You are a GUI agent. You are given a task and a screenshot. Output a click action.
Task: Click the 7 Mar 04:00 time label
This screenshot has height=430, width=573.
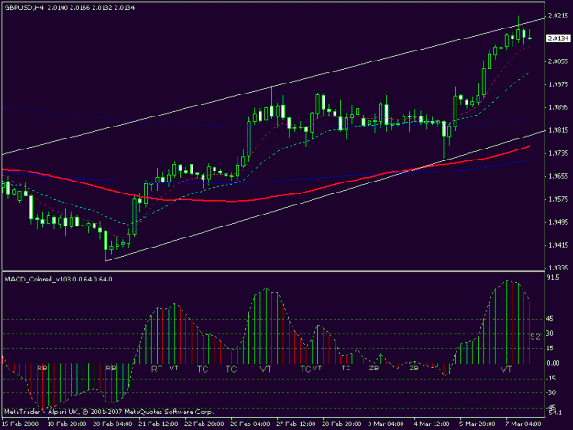(x=523, y=424)
